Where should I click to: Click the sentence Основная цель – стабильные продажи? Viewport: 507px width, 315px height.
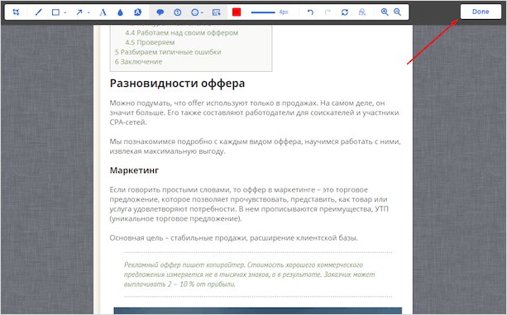[x=233, y=238]
